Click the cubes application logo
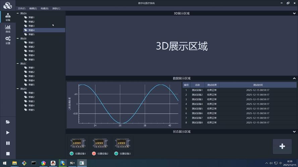Viewport: 298px width, 167px height. tap(8, 5)
